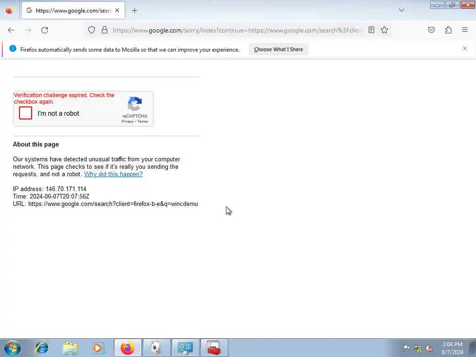Open the Windows Start menu

tap(13, 348)
